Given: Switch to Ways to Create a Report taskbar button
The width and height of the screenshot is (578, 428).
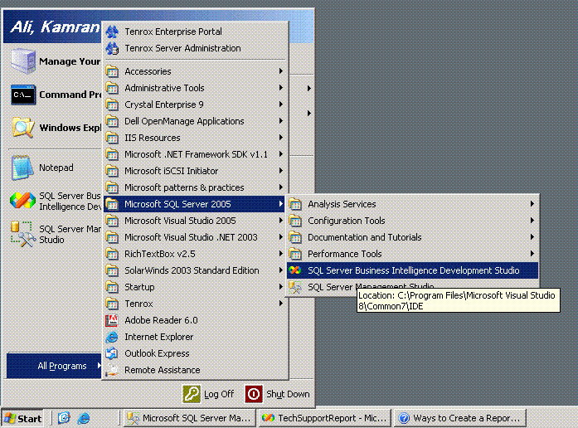Looking at the screenshot, I should click(x=459, y=418).
